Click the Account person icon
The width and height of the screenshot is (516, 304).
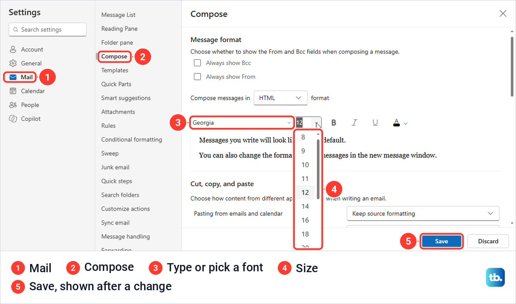click(13, 49)
